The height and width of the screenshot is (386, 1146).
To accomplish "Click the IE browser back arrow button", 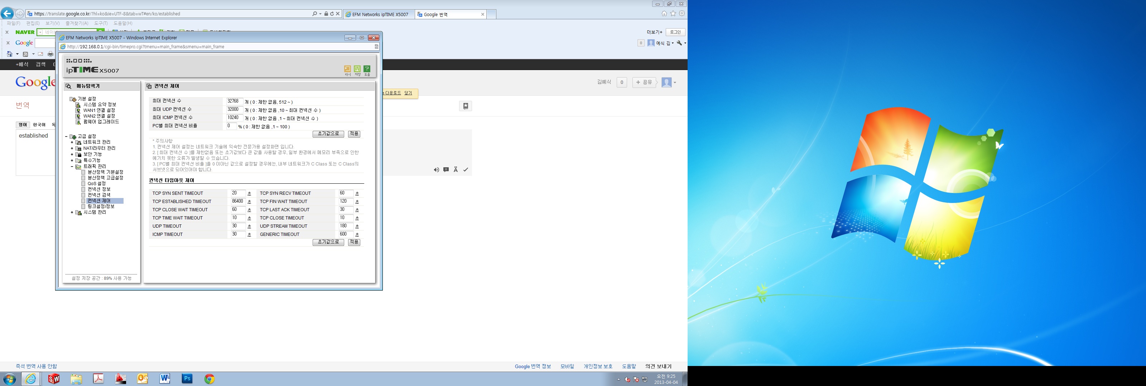I will 7,13.
